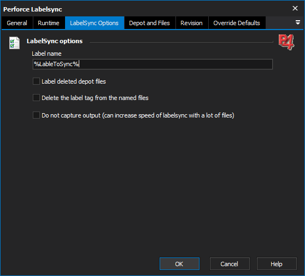Click the LabelSync options checklist icon
This screenshot has width=305, height=276.
tap(14, 43)
